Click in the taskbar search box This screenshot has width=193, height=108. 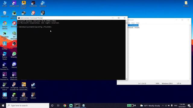(27, 105)
